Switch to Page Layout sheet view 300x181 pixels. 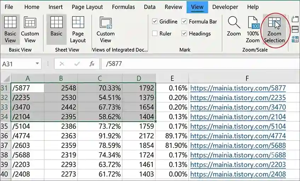pos(78,29)
